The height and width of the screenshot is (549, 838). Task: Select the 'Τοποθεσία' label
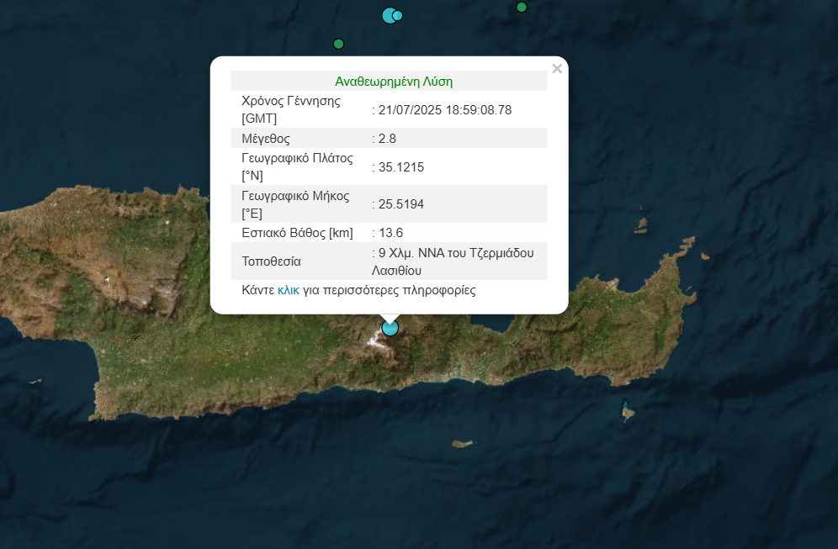(x=271, y=261)
